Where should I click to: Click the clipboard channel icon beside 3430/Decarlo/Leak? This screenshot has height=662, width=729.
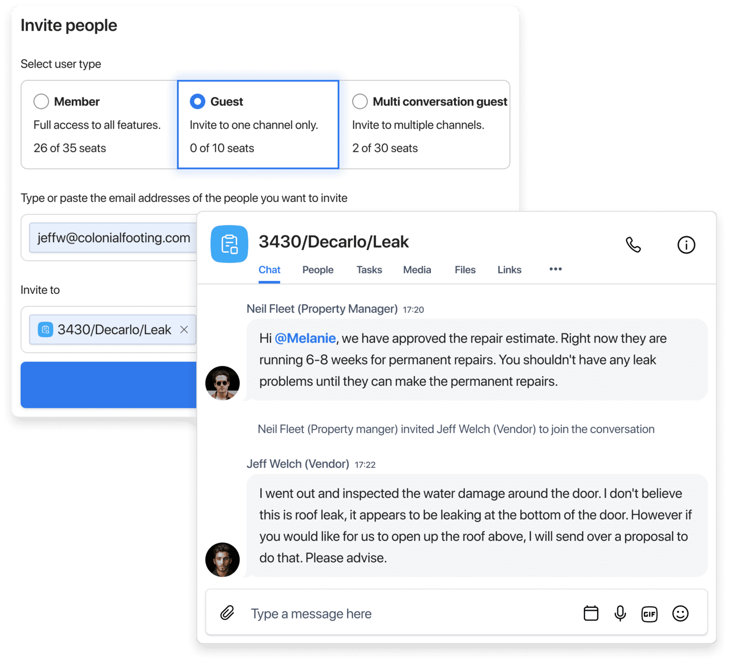(229, 244)
